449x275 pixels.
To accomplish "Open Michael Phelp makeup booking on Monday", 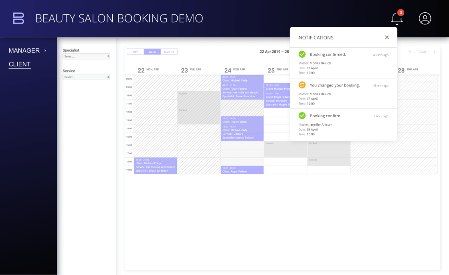I will click(x=156, y=165).
